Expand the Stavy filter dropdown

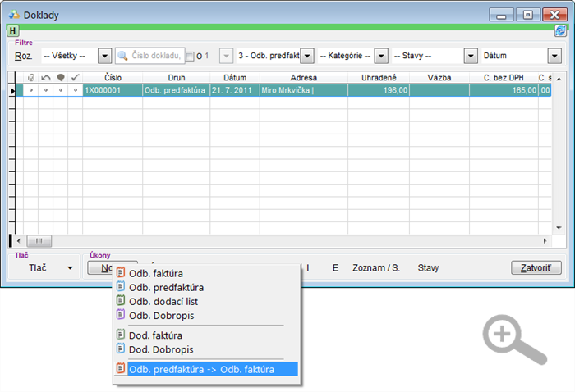click(471, 56)
